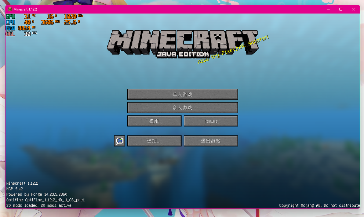Open the language selection globe icon

120,141
